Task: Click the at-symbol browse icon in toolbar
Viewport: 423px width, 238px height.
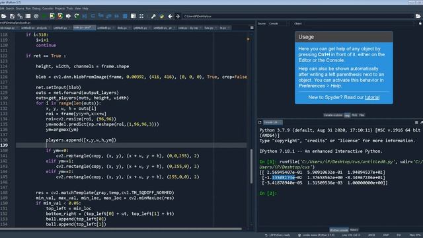Action: [x=36, y=16]
